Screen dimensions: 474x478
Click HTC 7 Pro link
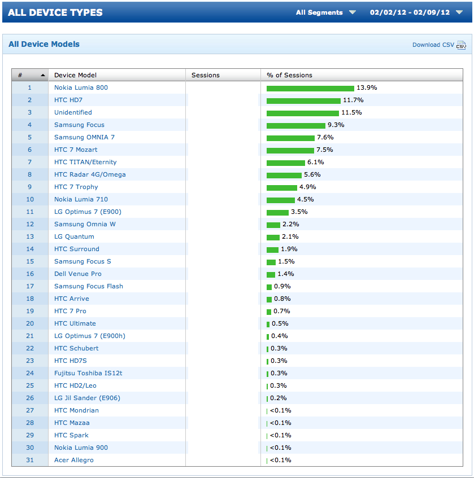point(70,312)
